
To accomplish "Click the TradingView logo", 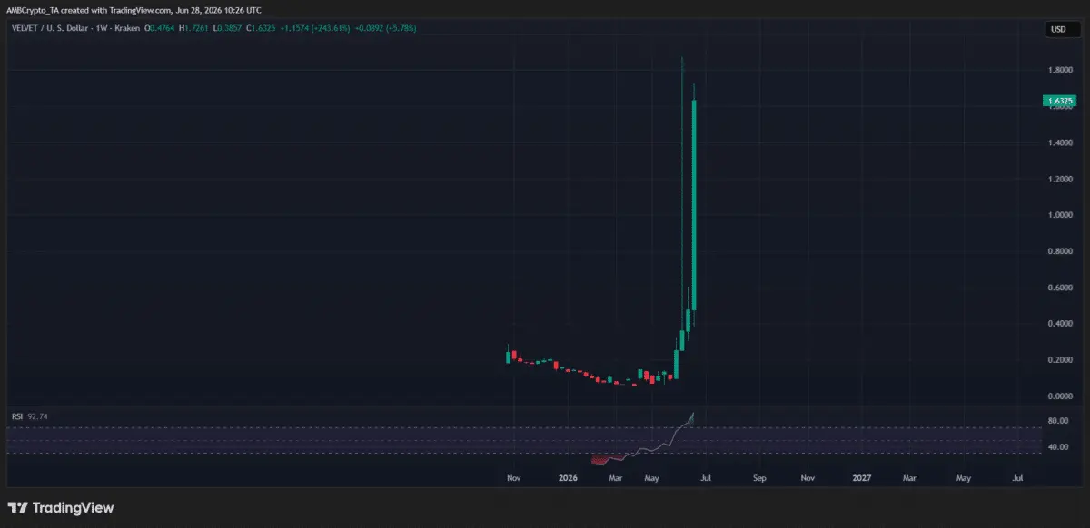I will tap(61, 508).
